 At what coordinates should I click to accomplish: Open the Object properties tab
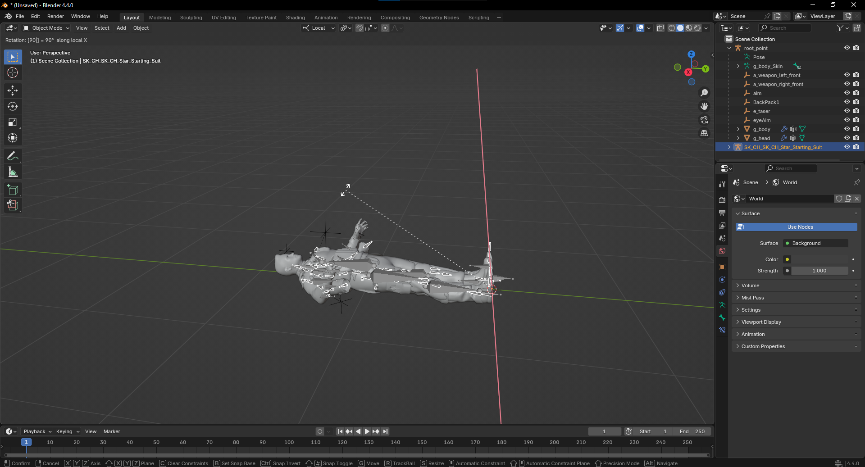pos(722,267)
